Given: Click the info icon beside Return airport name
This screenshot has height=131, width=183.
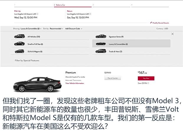Looking at the screenshot, I should pyautogui.click(x=90, y=14).
